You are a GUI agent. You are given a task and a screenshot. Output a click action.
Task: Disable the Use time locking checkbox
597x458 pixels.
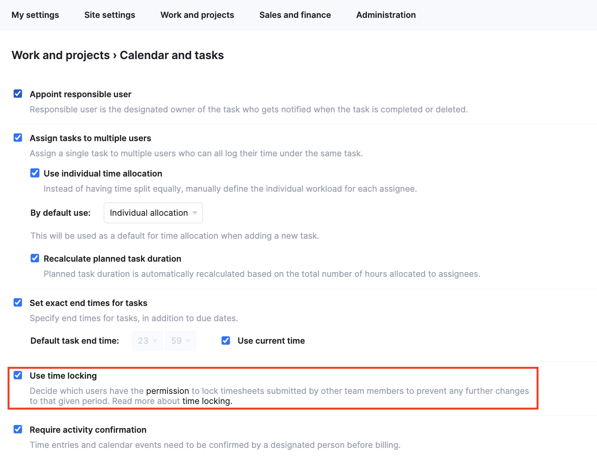18,375
